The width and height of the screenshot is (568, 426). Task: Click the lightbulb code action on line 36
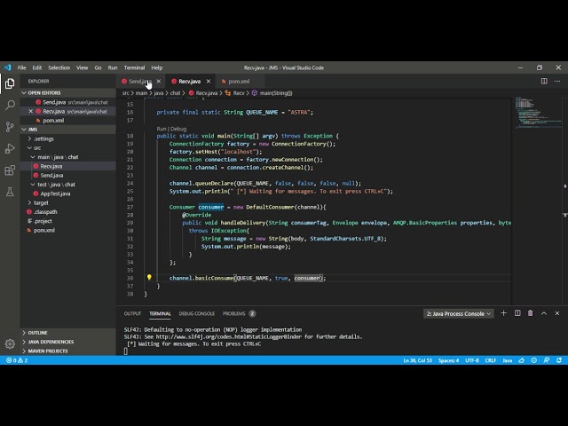coord(149,278)
